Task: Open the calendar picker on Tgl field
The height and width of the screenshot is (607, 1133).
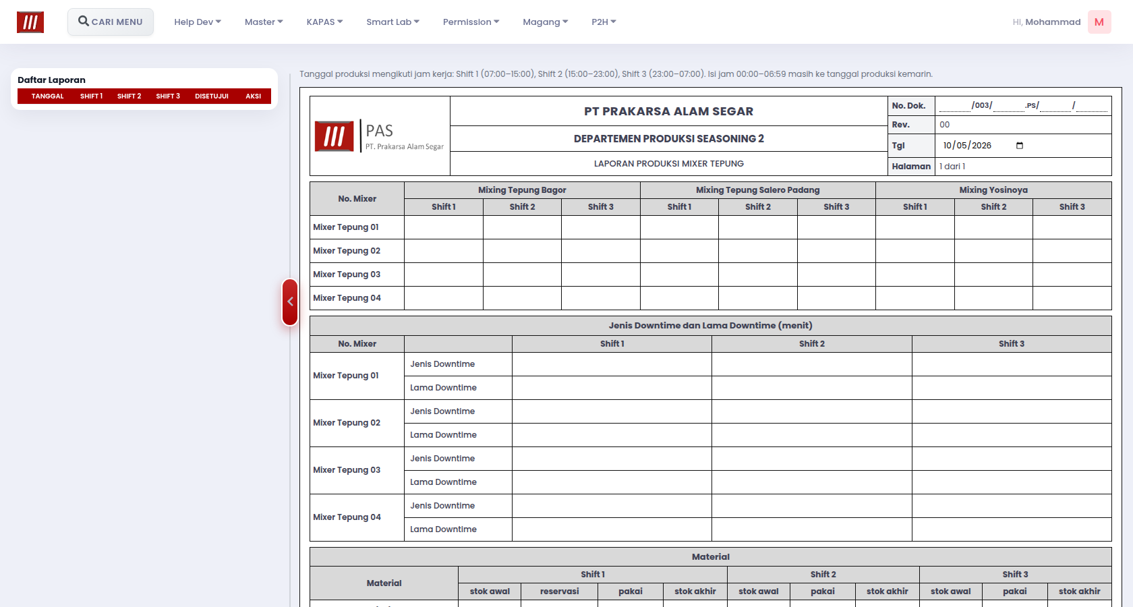Action: 1019,145
